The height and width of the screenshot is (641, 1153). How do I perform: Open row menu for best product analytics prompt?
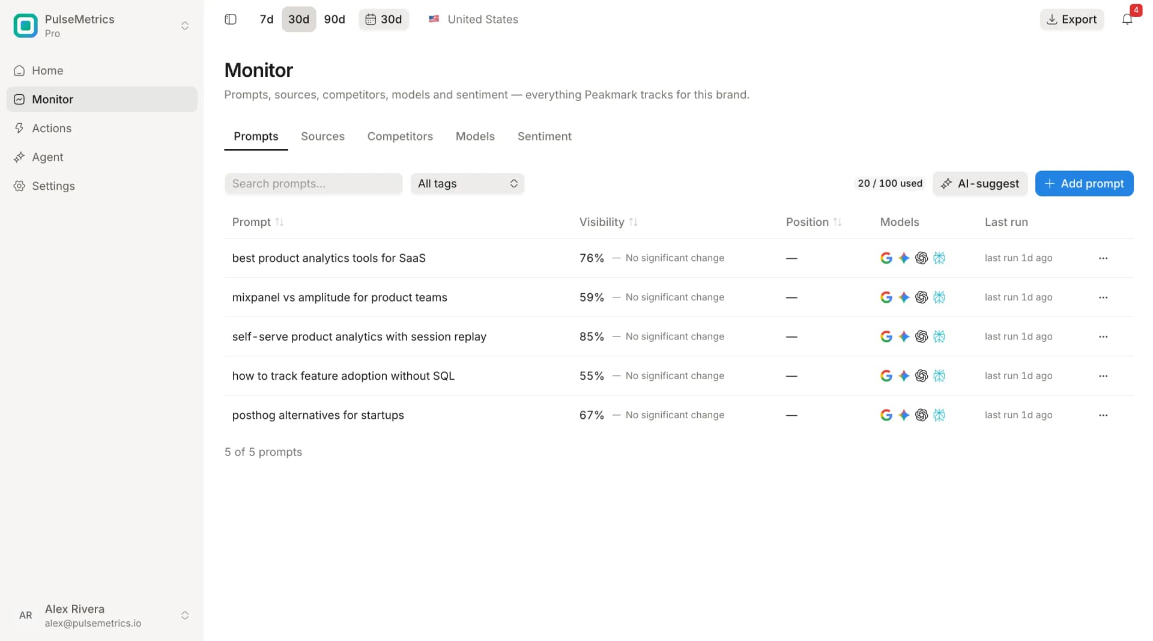1103,258
